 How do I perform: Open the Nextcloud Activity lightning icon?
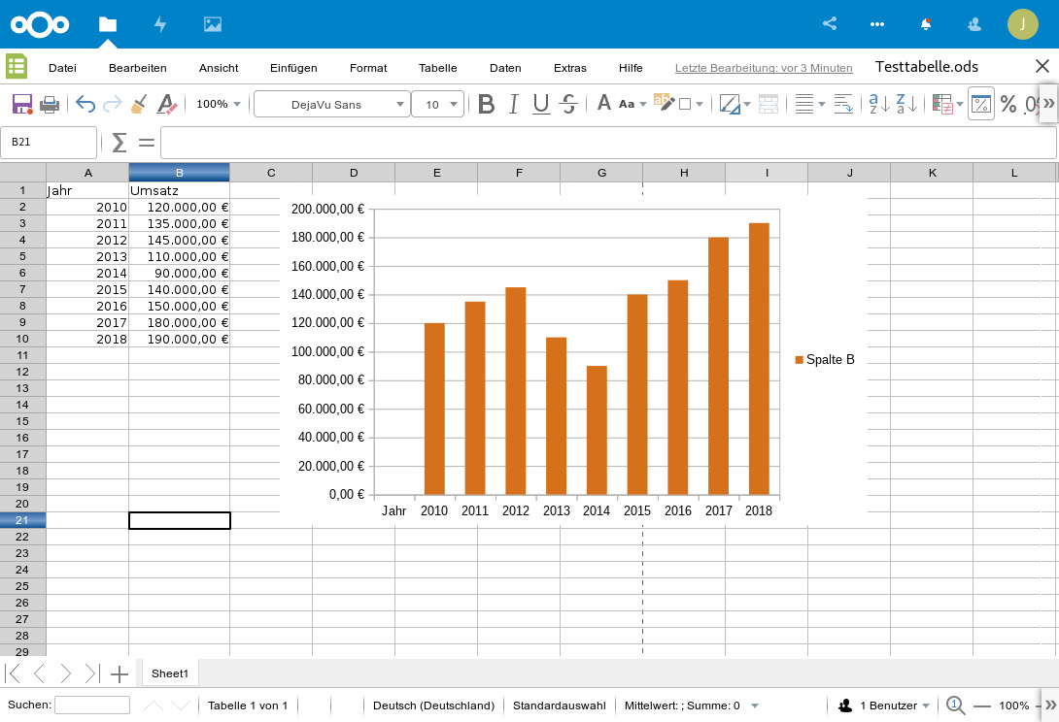pos(160,24)
